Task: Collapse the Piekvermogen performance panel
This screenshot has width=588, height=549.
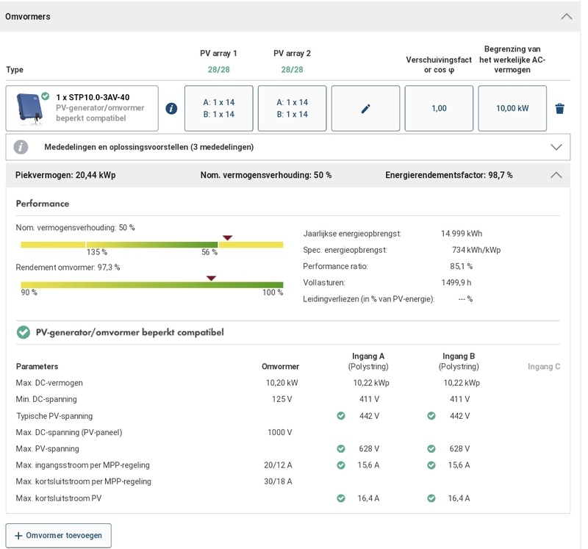Action: click(556, 176)
